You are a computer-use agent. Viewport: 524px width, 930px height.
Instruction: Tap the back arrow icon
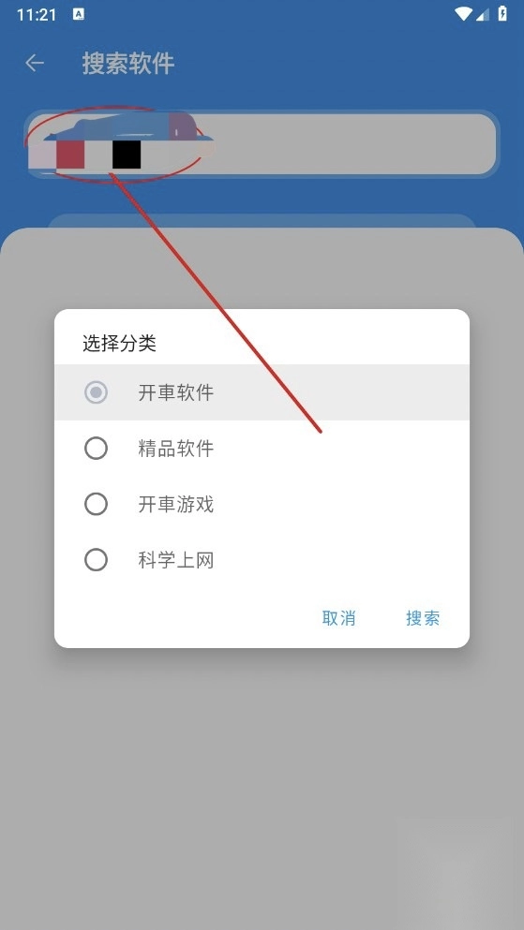click(x=35, y=63)
